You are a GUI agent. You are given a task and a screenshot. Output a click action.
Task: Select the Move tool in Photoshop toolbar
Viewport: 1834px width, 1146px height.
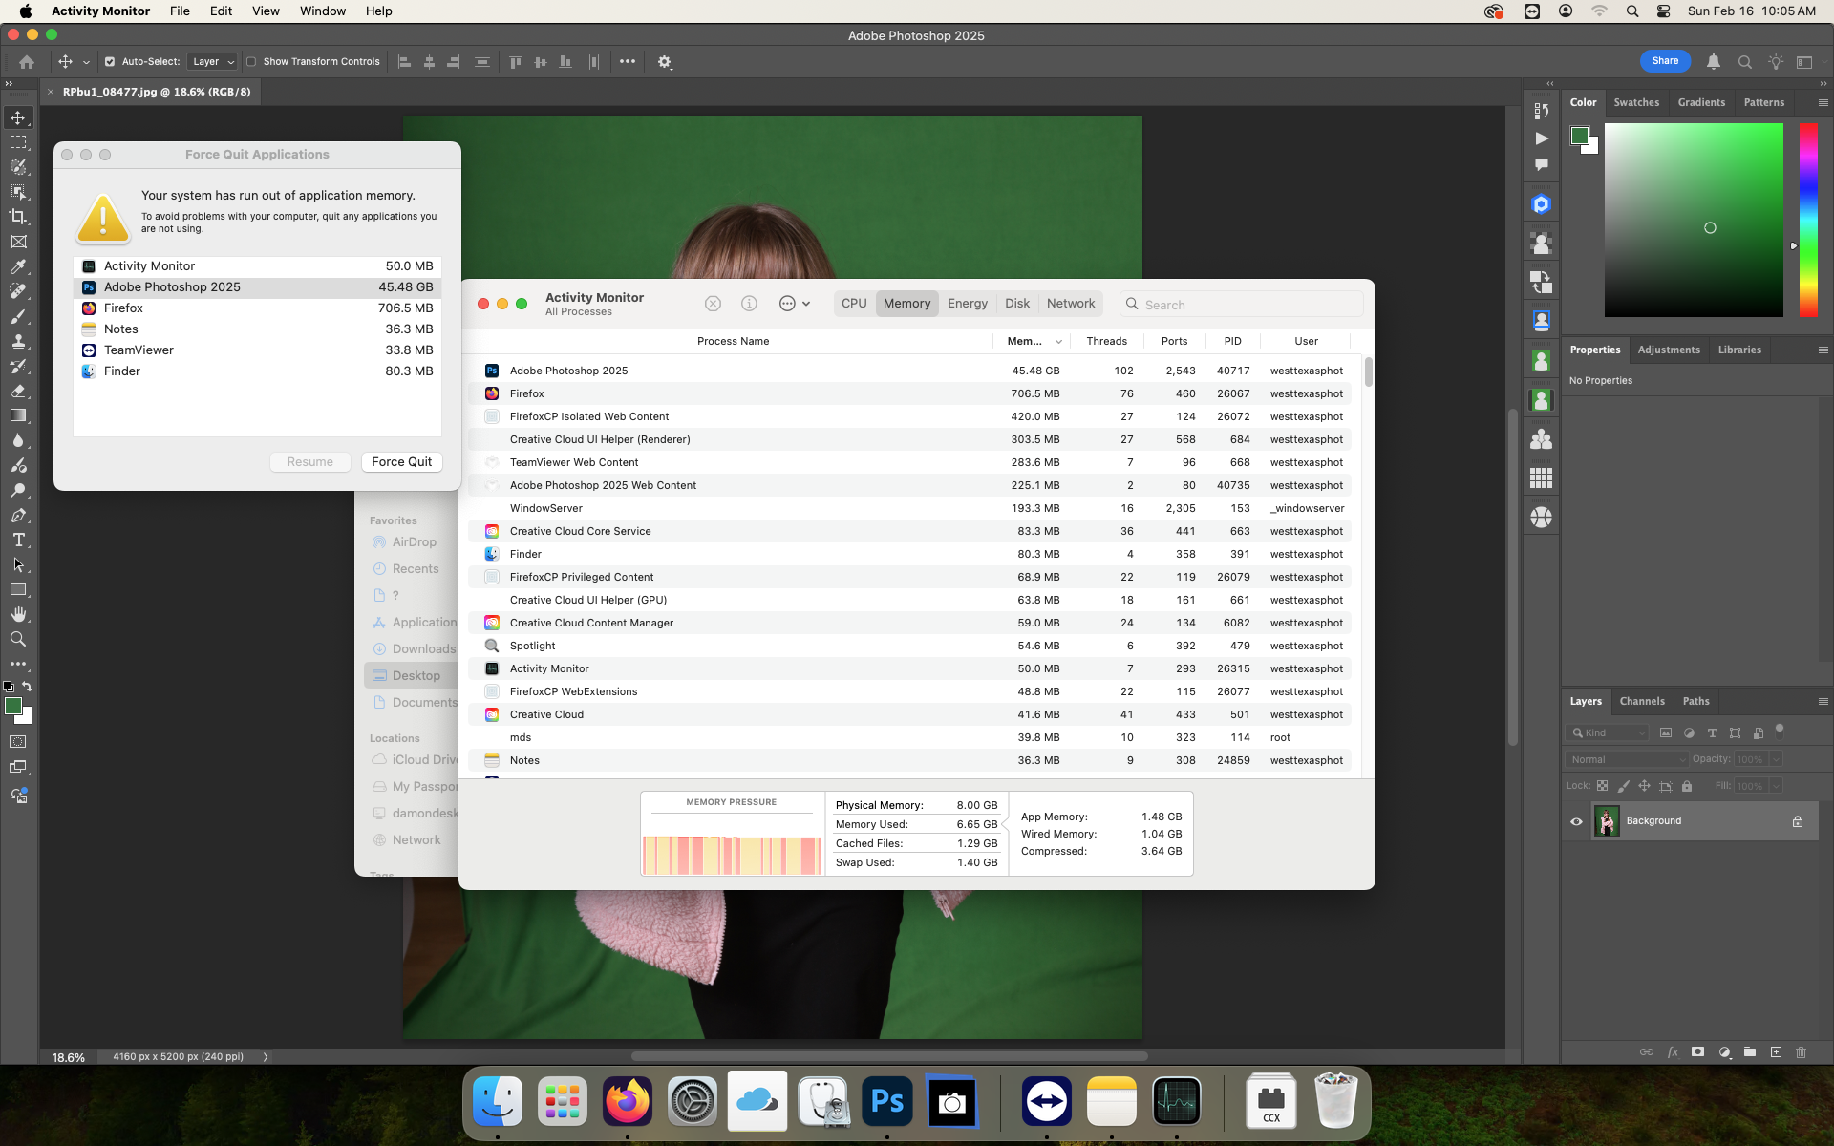tap(18, 117)
